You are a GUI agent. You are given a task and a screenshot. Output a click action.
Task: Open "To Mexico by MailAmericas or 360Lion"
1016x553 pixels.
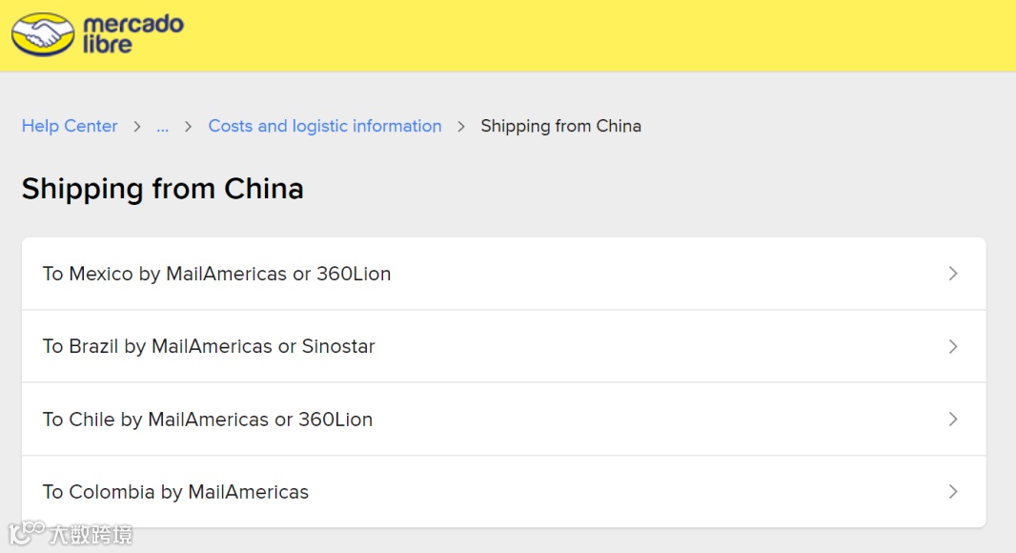pyautogui.click(x=216, y=274)
